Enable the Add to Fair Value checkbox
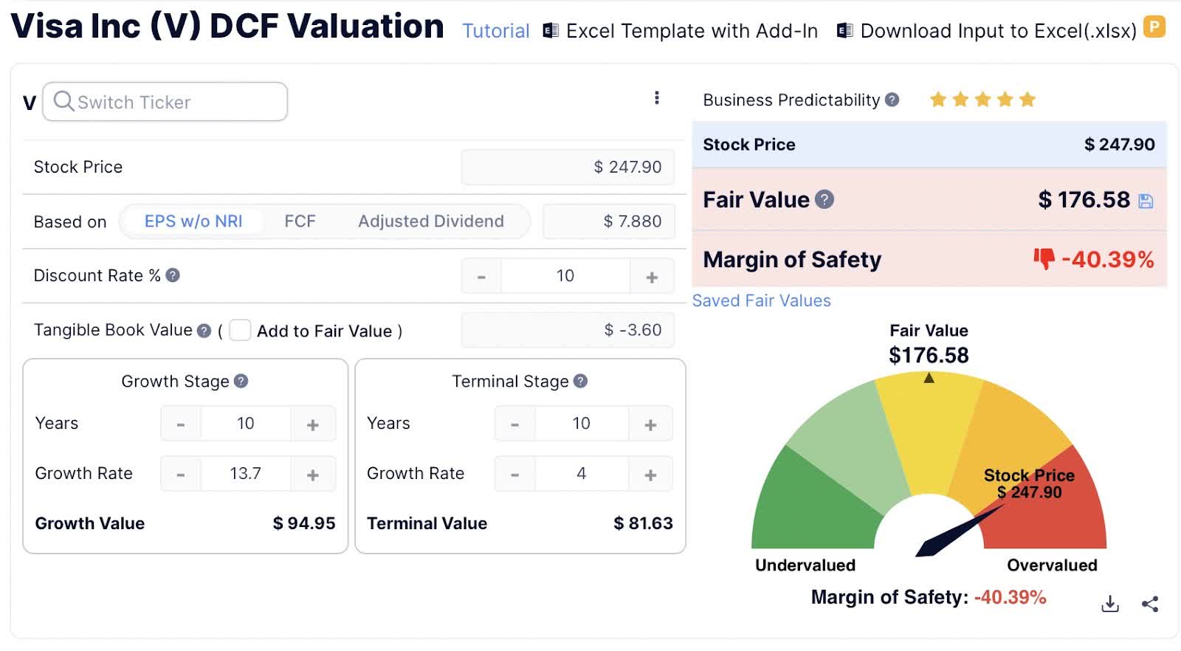The image size is (1181, 651). [x=240, y=330]
